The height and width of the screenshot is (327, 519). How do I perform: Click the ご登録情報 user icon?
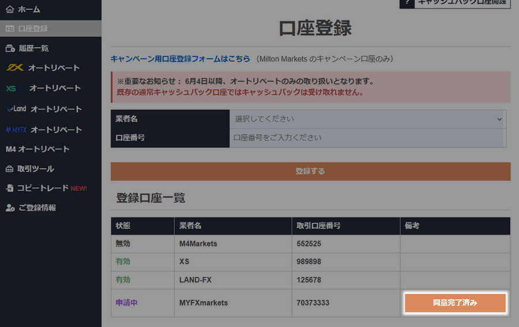tap(10, 208)
